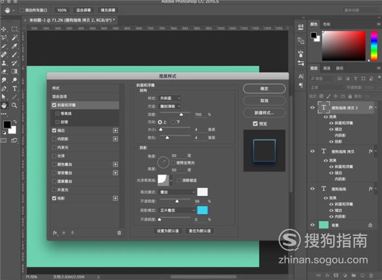Enable the Outer Glow (外发光) checkbox
Viewport: 382px width, 280px height.
point(54,190)
